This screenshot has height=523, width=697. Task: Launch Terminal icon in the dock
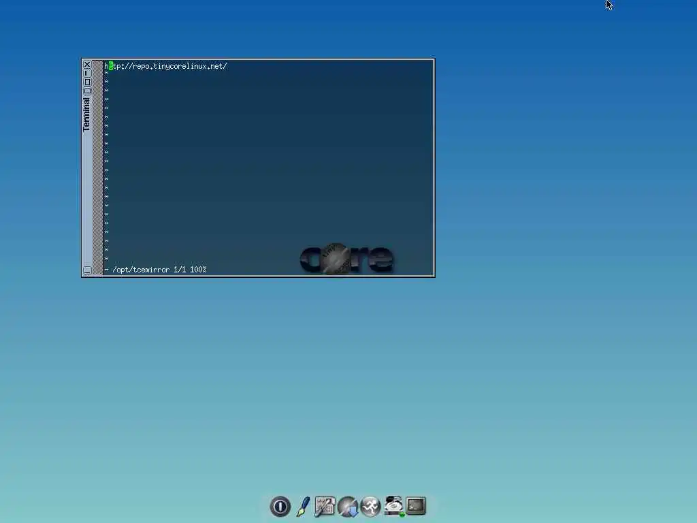416,506
